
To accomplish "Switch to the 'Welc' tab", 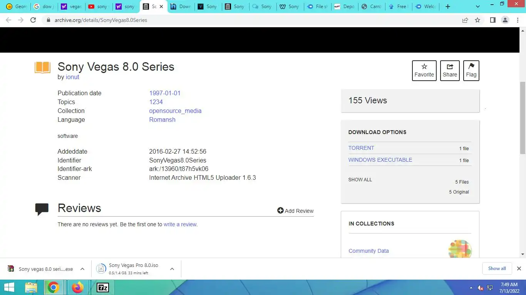I will click(426, 7).
